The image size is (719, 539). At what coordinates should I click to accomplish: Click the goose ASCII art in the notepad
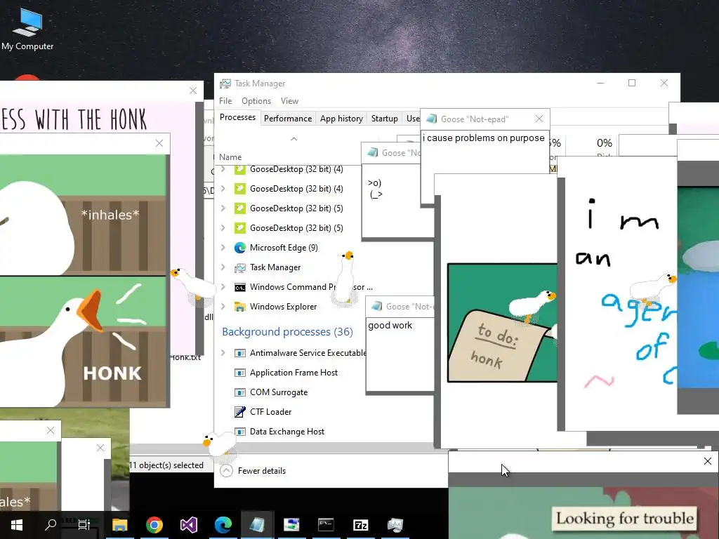pos(375,188)
